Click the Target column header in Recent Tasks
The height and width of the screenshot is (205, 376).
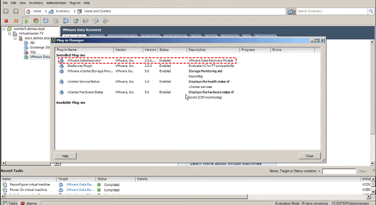point(76,179)
